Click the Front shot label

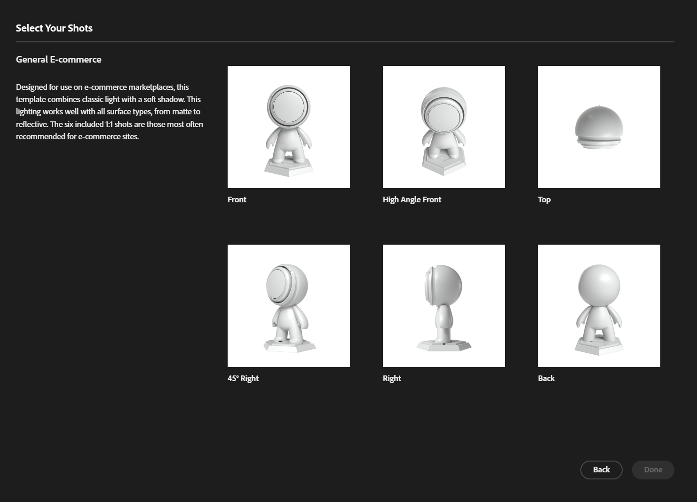(237, 199)
